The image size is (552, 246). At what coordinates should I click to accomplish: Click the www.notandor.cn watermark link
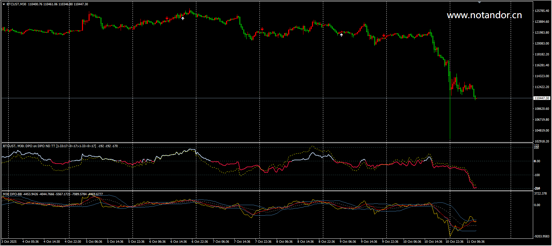pos(484,15)
